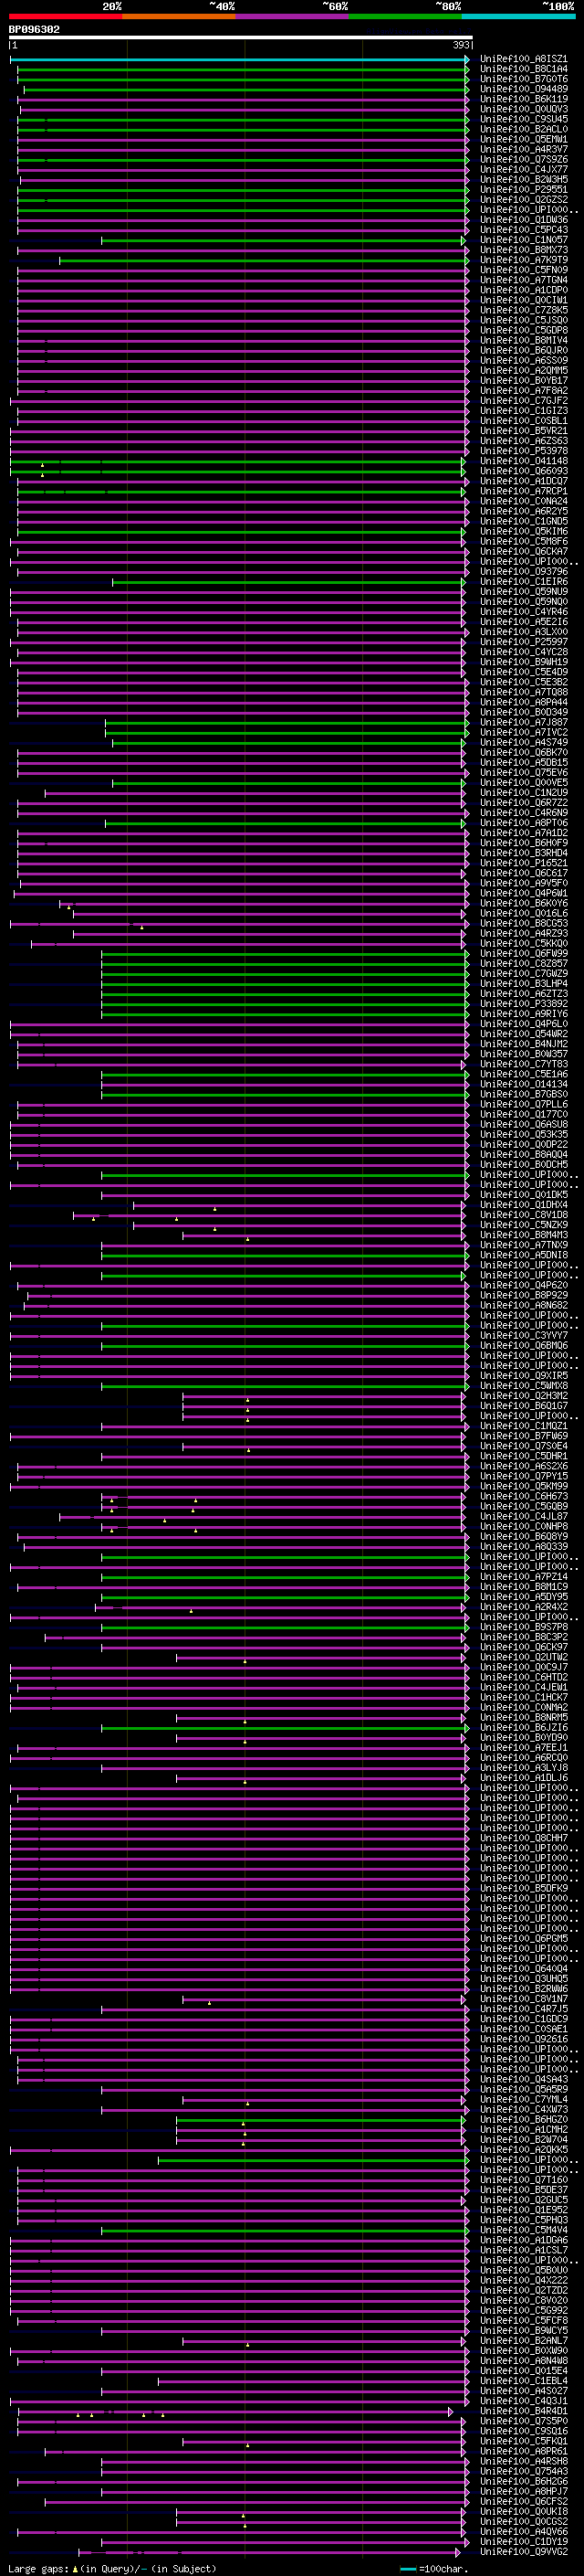Viewport: 584px width, 2576px height.
Task: Click the green ~80% identity legend segment
Action: (x=405, y=16)
